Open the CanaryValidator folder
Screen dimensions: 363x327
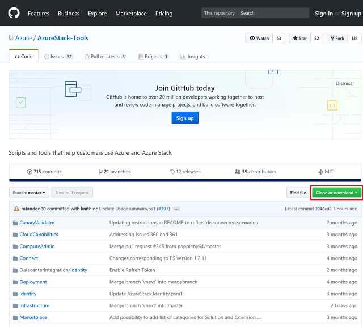37,223
